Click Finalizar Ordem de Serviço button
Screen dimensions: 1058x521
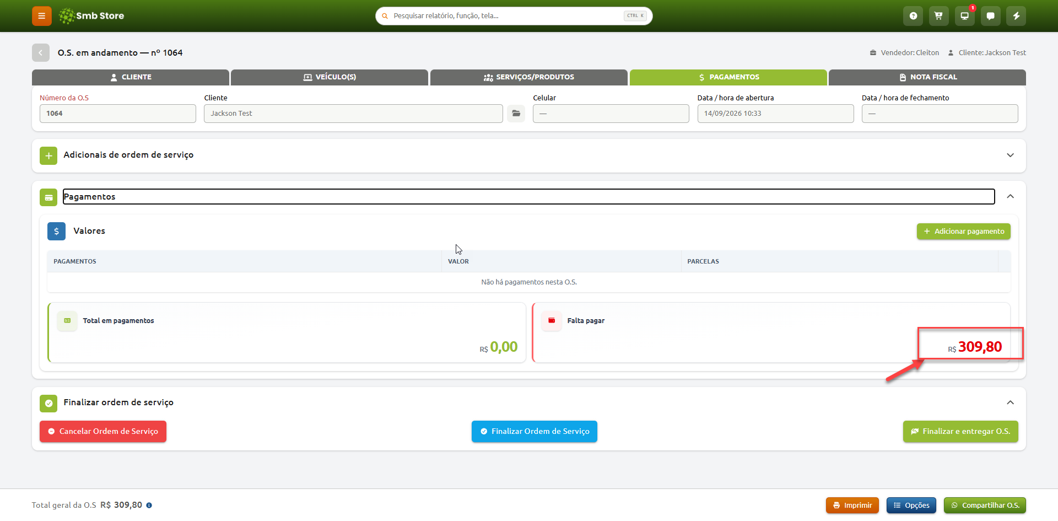[x=535, y=432]
